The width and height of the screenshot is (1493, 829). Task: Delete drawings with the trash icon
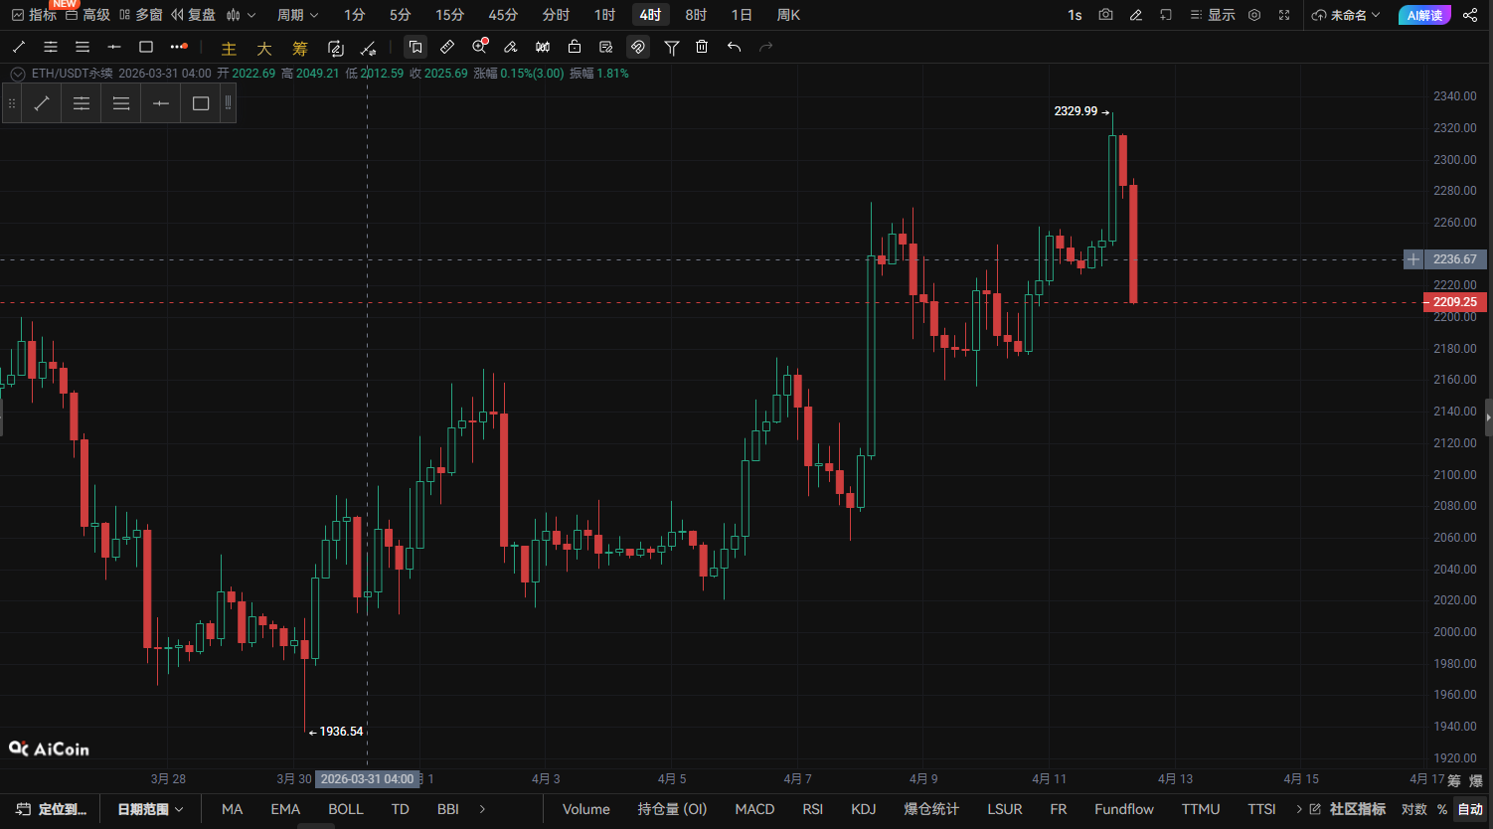[702, 47]
